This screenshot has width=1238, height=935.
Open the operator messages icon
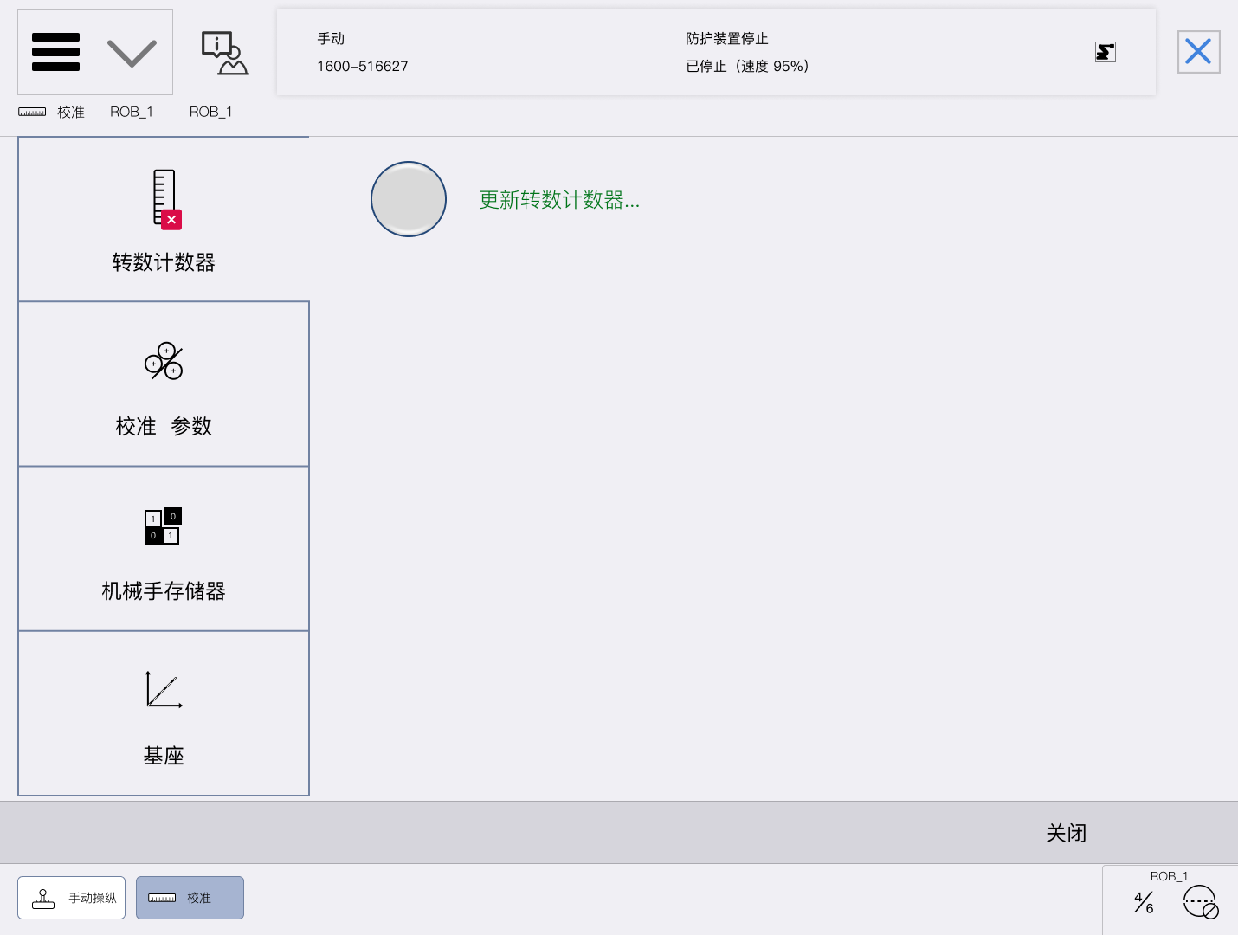point(224,53)
